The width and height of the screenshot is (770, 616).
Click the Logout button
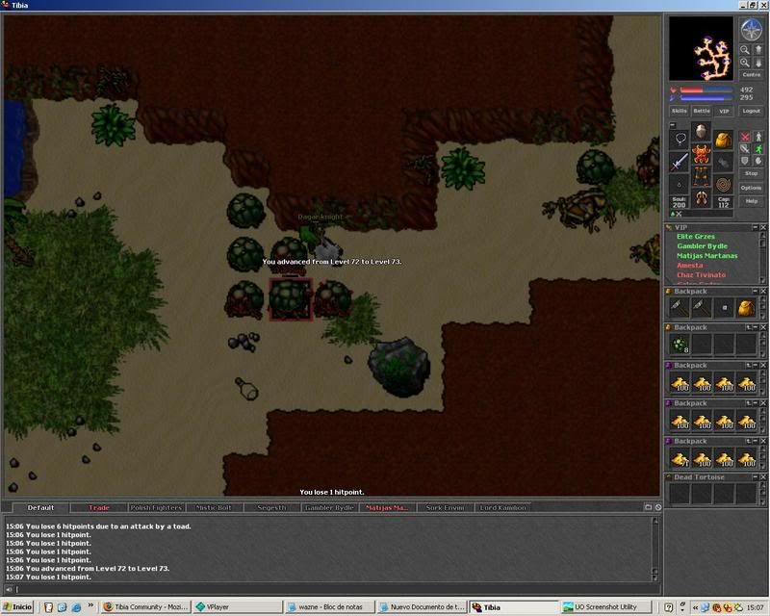click(751, 111)
